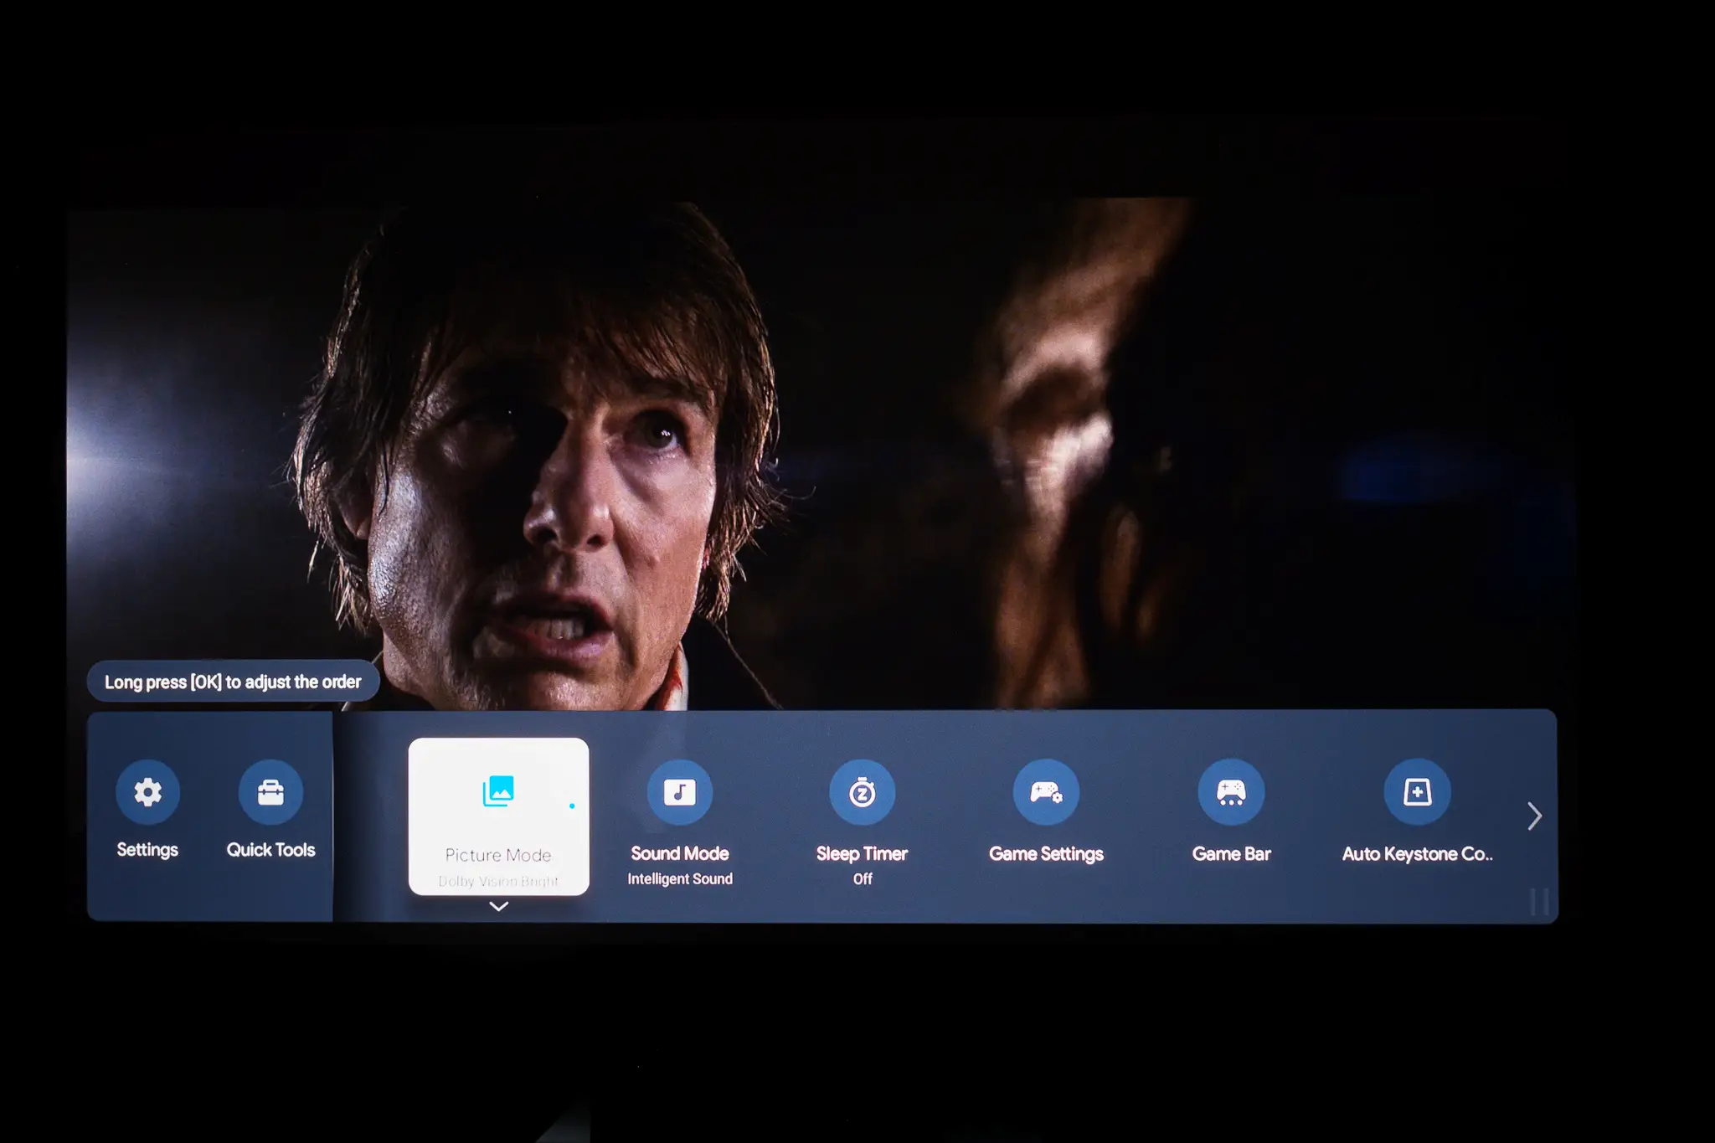Switch the Intelligent Sound mode value
This screenshot has width=1715, height=1143.
[679, 879]
